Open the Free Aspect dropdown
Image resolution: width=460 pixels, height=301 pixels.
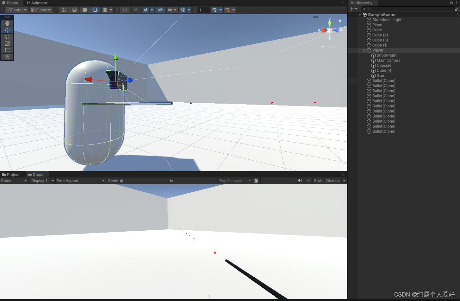pos(80,181)
